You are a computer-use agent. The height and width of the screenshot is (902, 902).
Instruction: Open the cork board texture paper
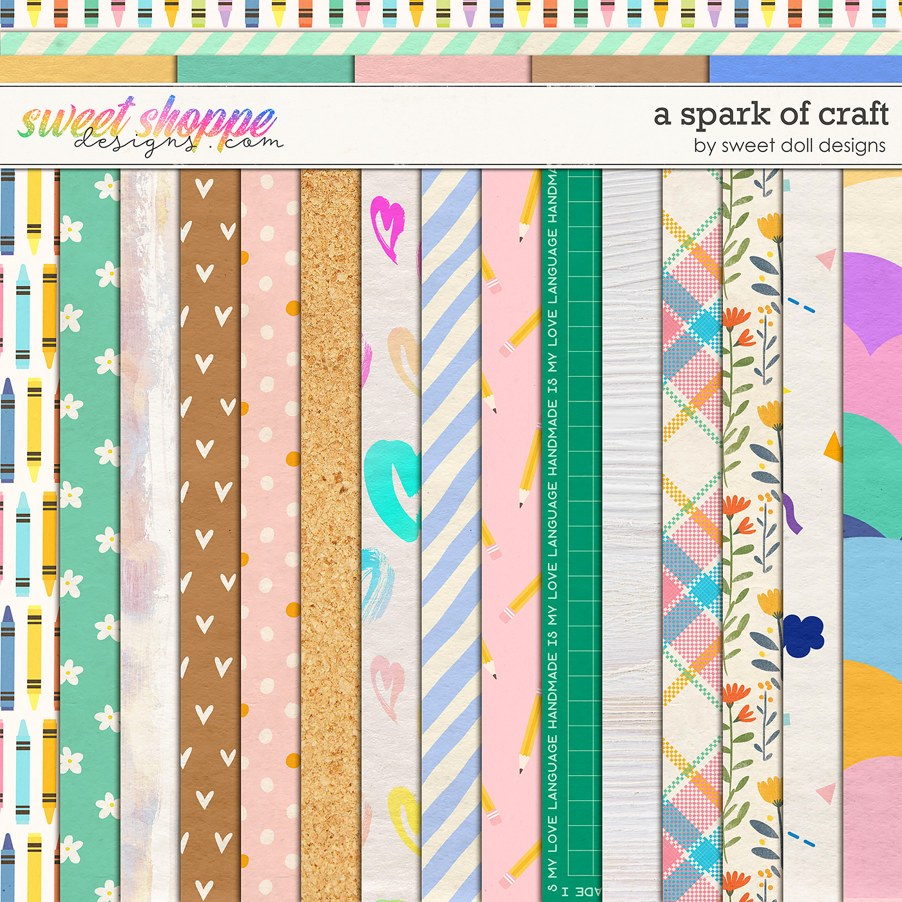click(x=331, y=535)
